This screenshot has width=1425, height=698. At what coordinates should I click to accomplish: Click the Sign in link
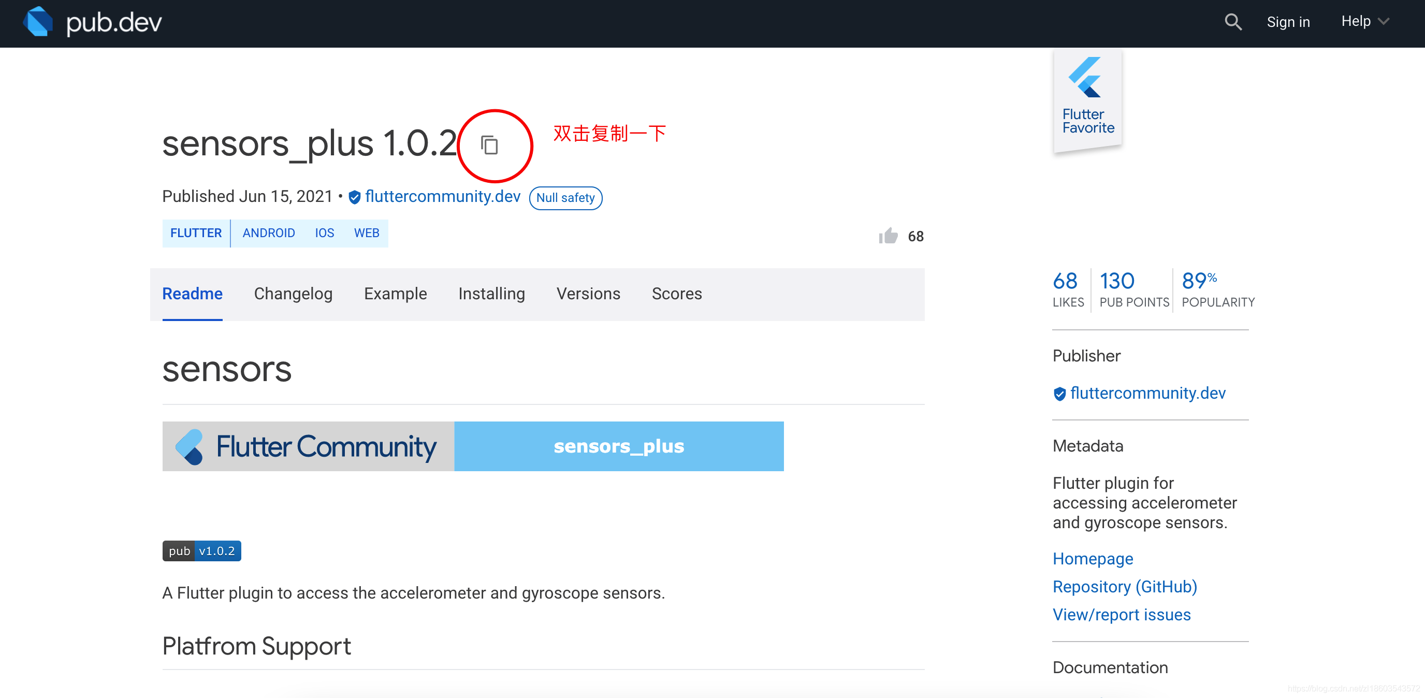point(1288,22)
